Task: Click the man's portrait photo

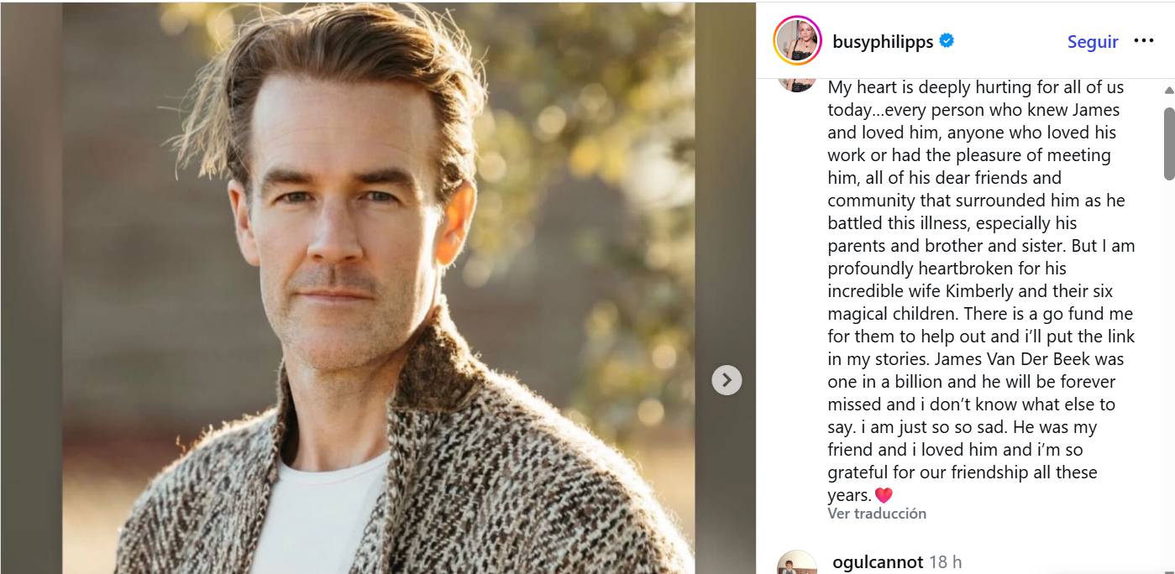Action: click(378, 287)
